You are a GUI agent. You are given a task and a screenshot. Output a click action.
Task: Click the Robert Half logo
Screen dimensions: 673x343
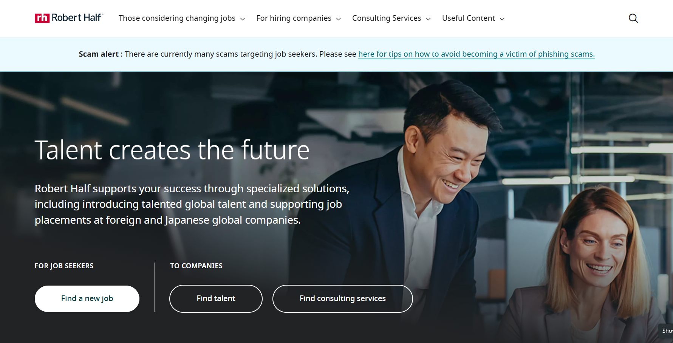[69, 18]
